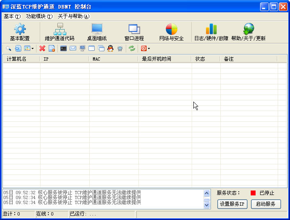Open the 功能模块(T) menu

point(39,16)
